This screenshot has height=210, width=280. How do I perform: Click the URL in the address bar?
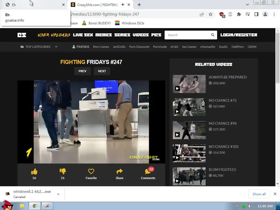105,14
